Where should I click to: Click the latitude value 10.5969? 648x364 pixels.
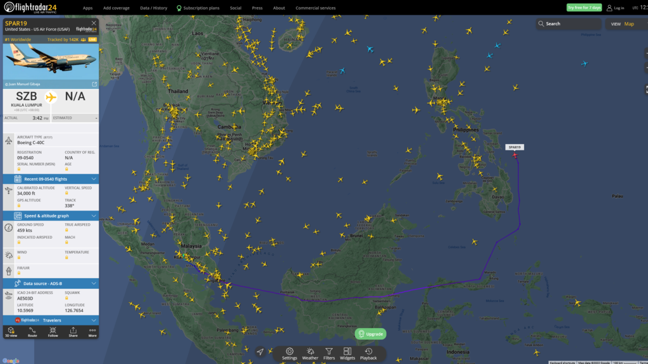(25, 310)
